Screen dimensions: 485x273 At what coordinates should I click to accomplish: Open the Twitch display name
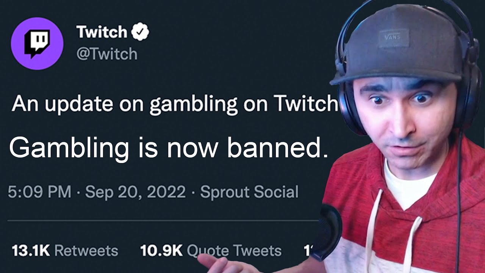(x=101, y=32)
